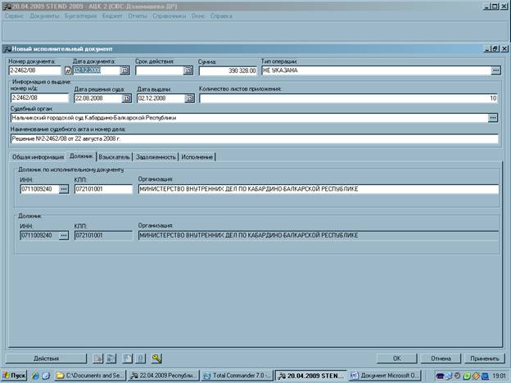Switch to the Общая информация tab
This screenshot has height=383, width=511.
[38, 156]
